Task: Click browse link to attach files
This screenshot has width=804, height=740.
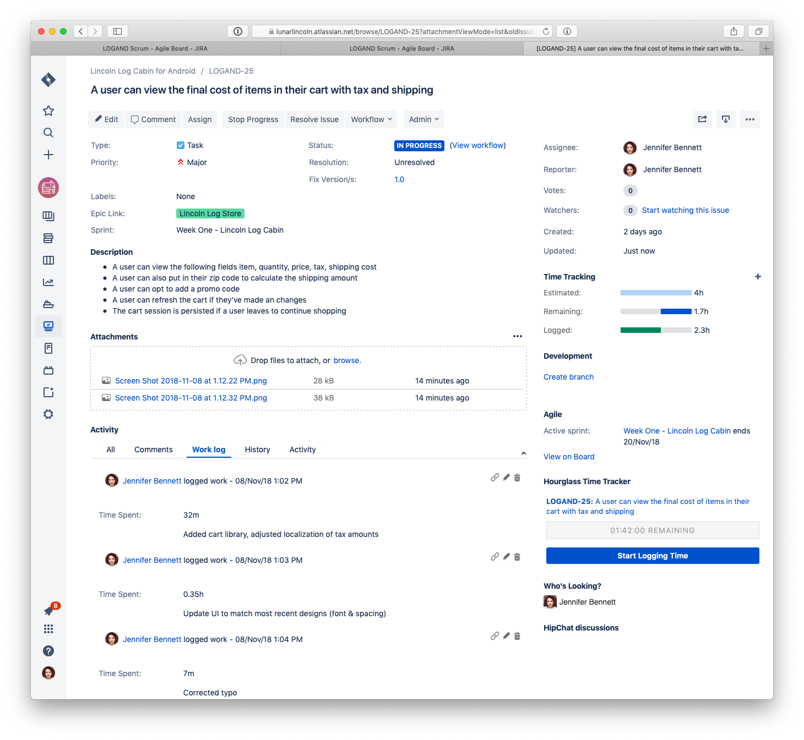Action: 347,360
